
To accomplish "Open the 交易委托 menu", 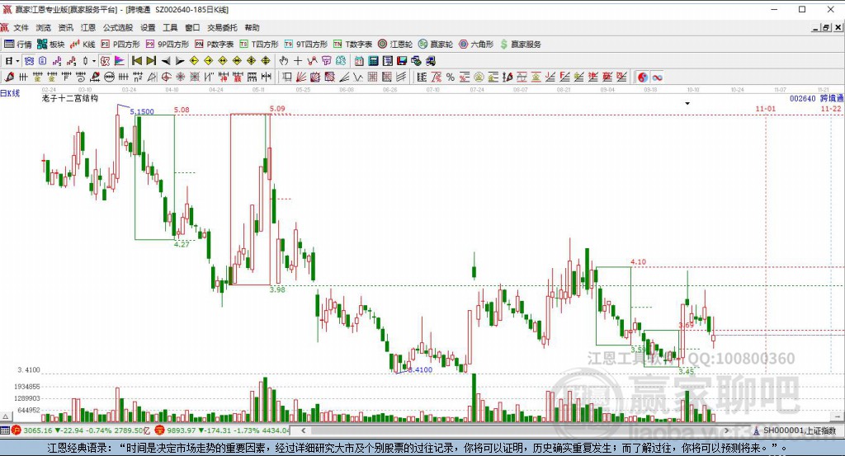I will tap(222, 27).
